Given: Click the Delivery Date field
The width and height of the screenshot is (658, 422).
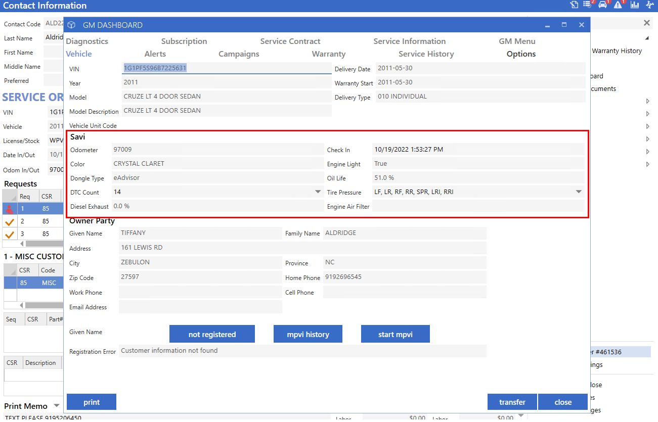Looking at the screenshot, I should coord(480,68).
